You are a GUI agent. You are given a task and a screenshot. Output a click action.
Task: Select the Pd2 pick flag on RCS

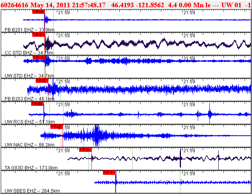[x=37, y=104]
